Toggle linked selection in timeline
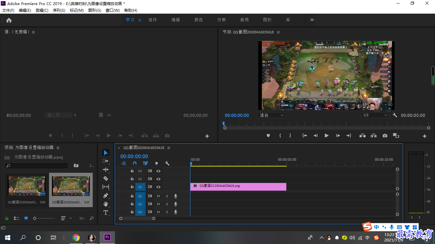The height and width of the screenshot is (244, 435). [x=146, y=163]
